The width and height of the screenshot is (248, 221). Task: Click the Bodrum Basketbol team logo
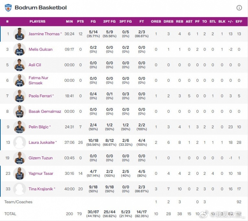pyautogui.click(x=8, y=8)
